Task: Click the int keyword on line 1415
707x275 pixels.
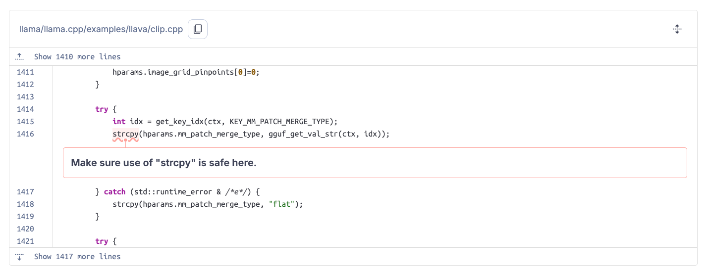Action: click(119, 122)
